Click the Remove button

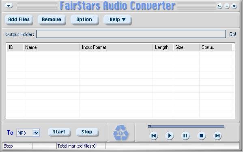(52, 19)
